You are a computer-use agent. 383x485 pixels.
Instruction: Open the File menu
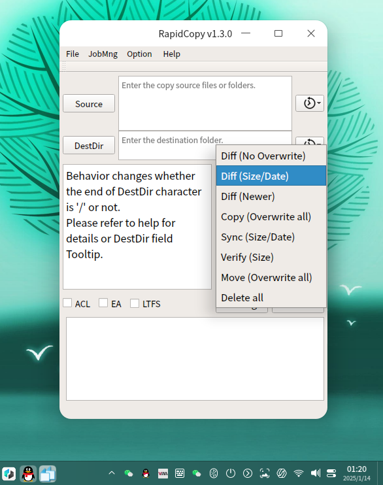click(x=73, y=54)
